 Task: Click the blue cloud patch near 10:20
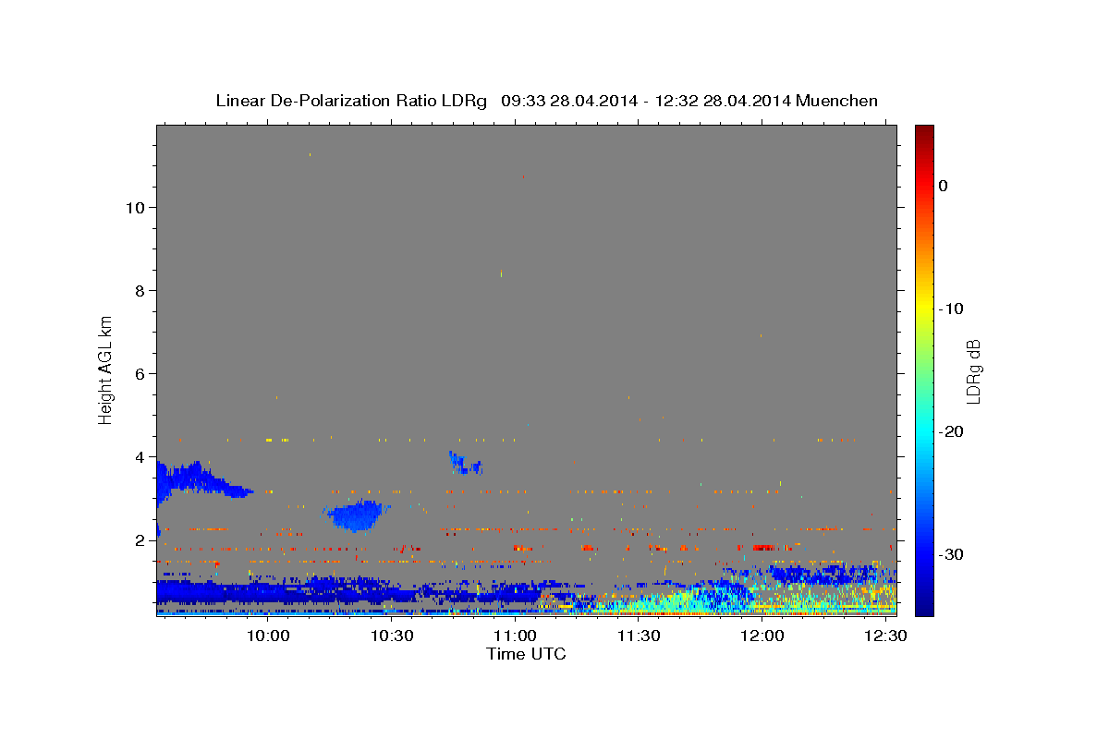[356, 515]
